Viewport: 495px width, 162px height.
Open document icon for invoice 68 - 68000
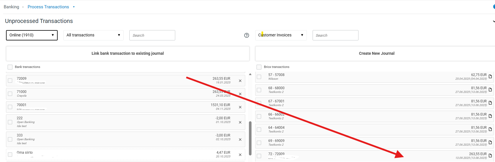pyautogui.click(x=490, y=90)
